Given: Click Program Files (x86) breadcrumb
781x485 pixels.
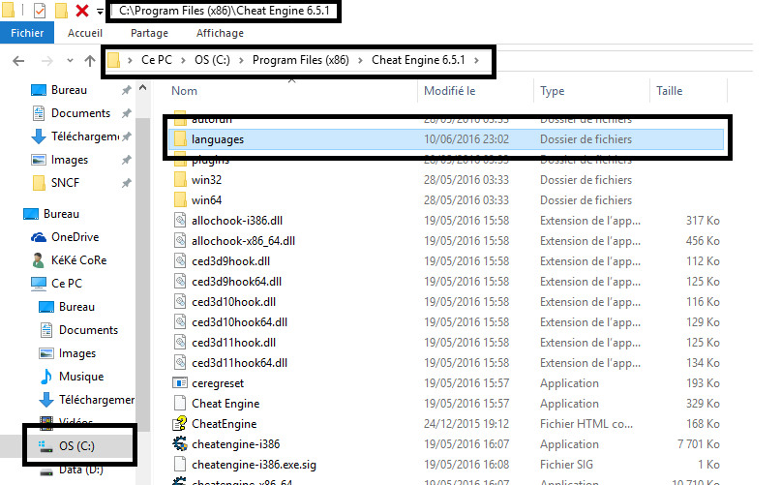Looking at the screenshot, I should (x=300, y=60).
